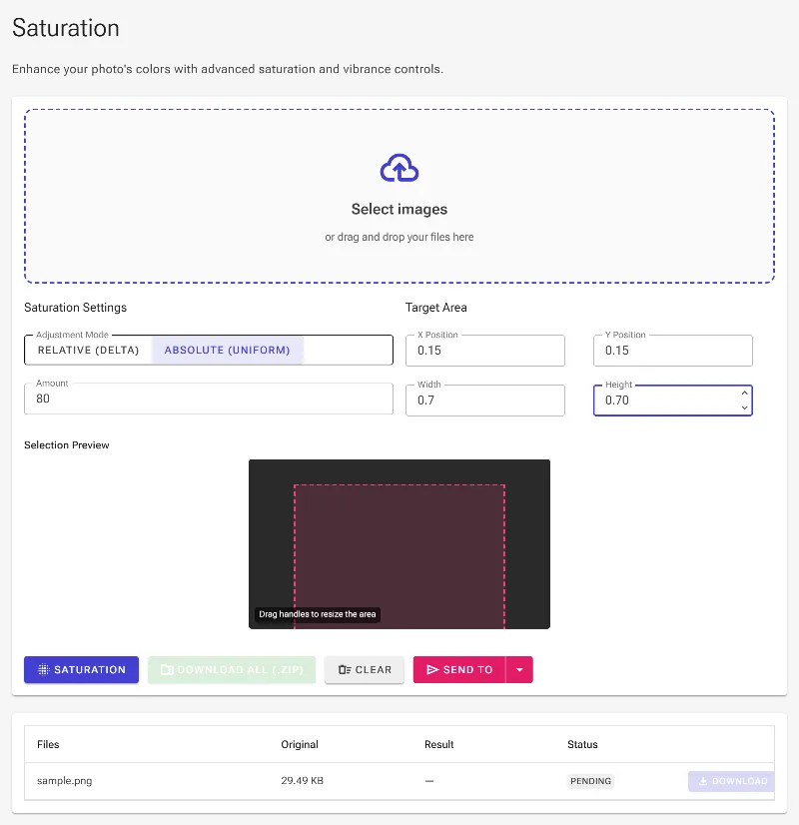
Task: Click the X Position field
Action: [485, 351]
